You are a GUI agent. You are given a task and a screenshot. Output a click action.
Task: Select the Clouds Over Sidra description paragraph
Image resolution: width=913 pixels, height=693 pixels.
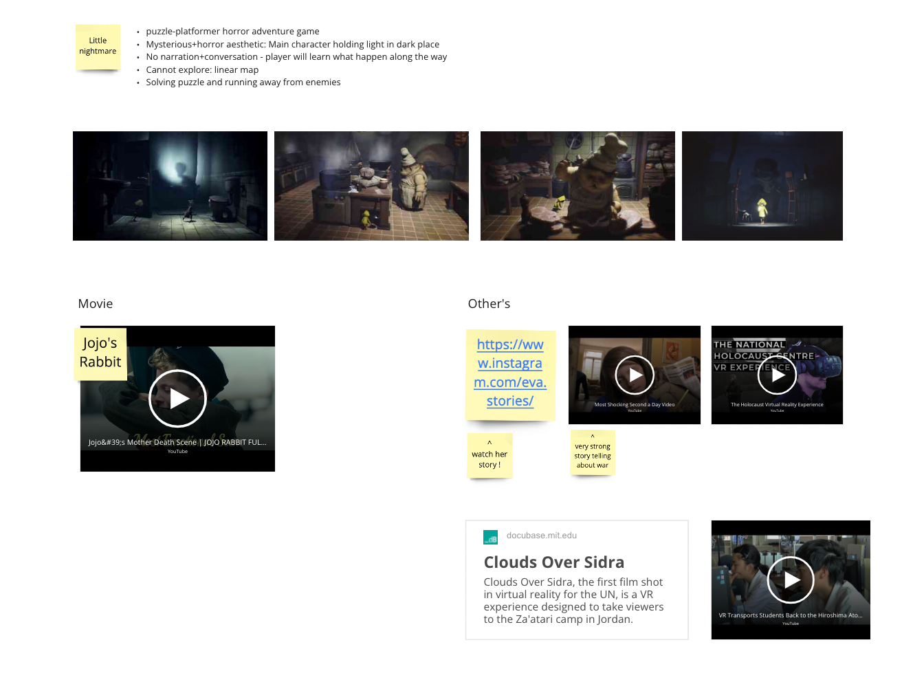point(573,600)
